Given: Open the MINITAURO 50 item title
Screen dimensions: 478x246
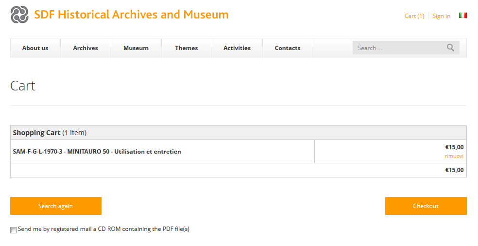Looking at the screenshot, I should pos(97,152).
